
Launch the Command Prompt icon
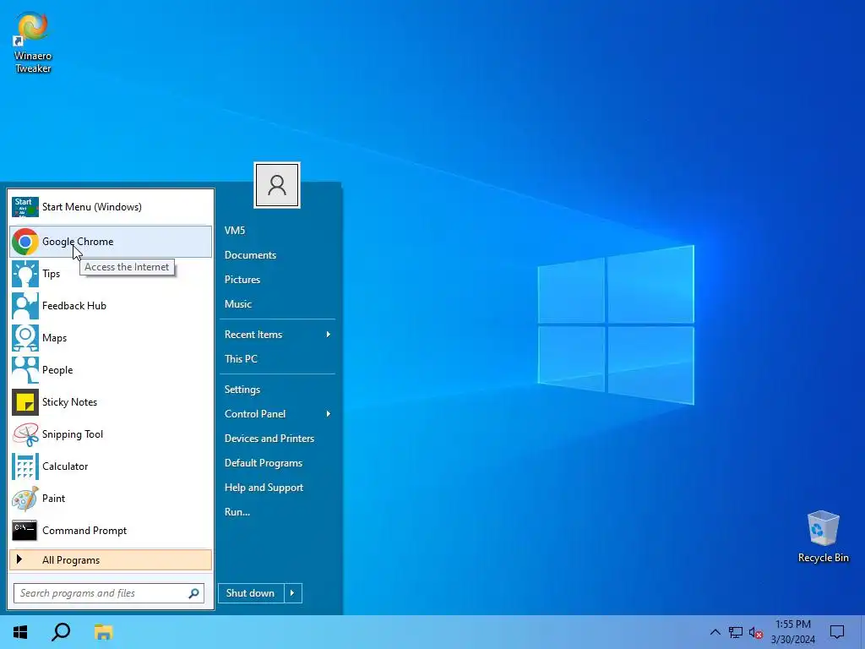[x=25, y=531]
